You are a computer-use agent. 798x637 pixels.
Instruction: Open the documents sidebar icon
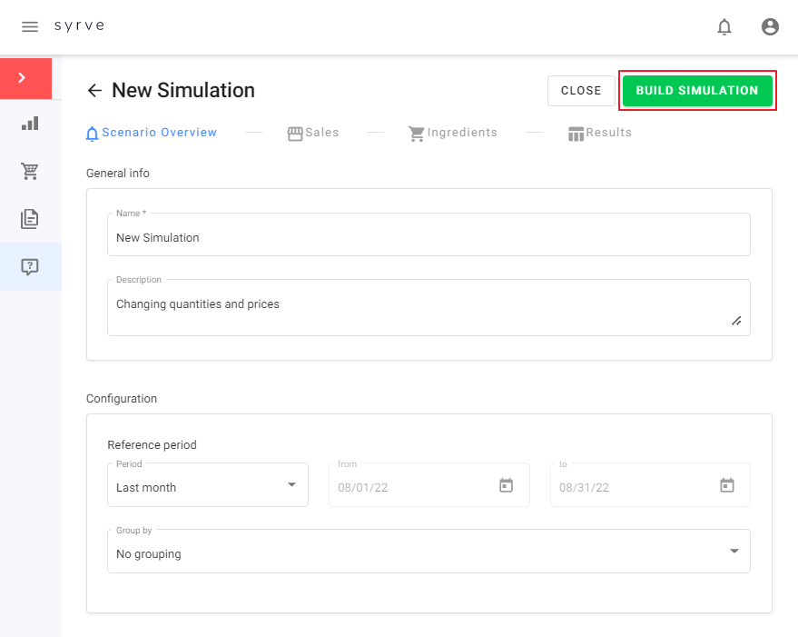coord(30,219)
